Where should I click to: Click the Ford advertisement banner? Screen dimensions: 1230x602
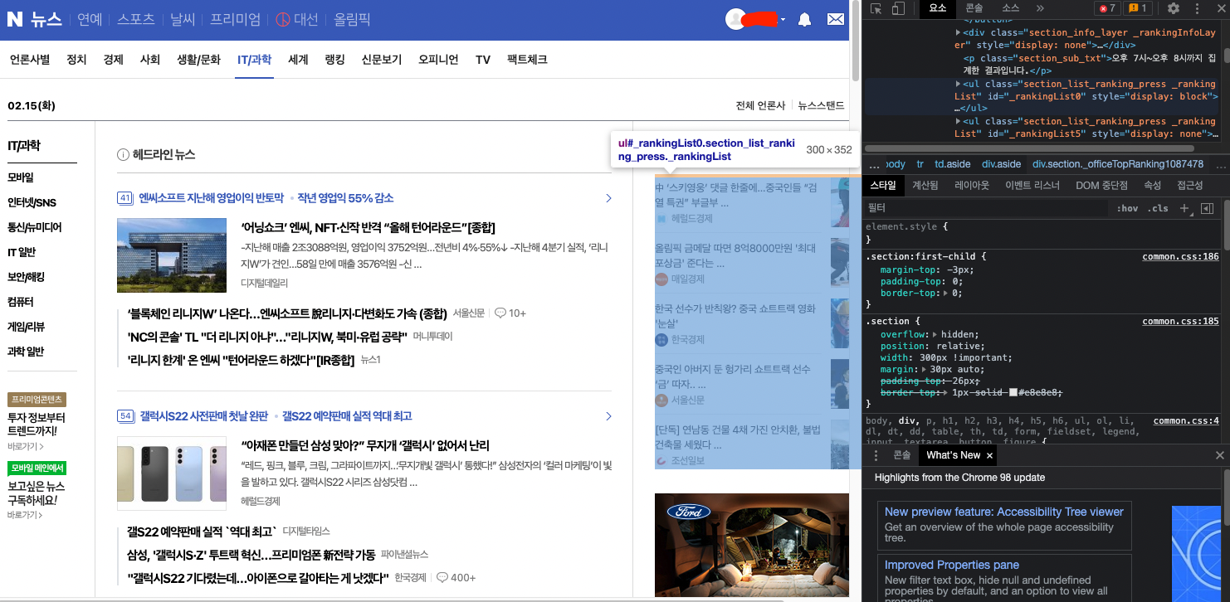click(x=752, y=545)
